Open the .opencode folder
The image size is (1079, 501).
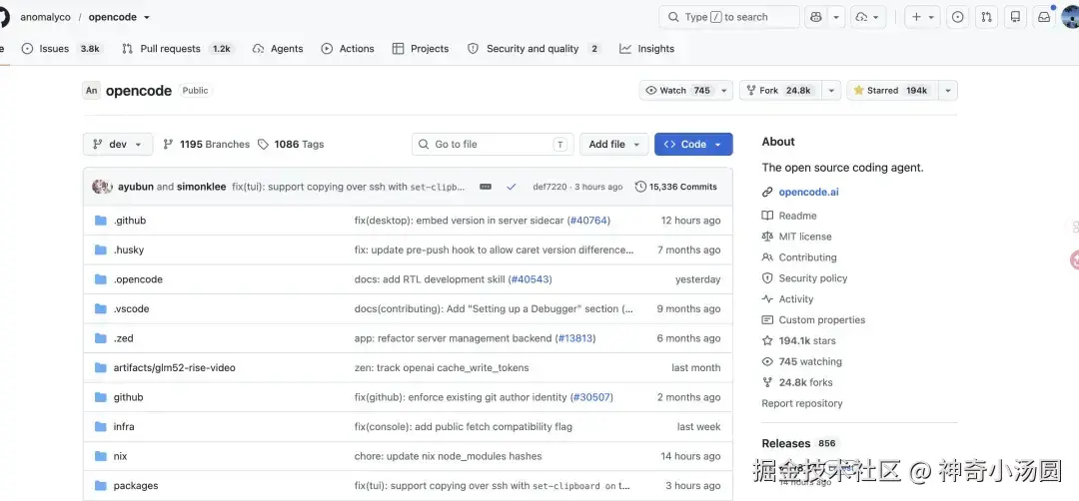138,279
